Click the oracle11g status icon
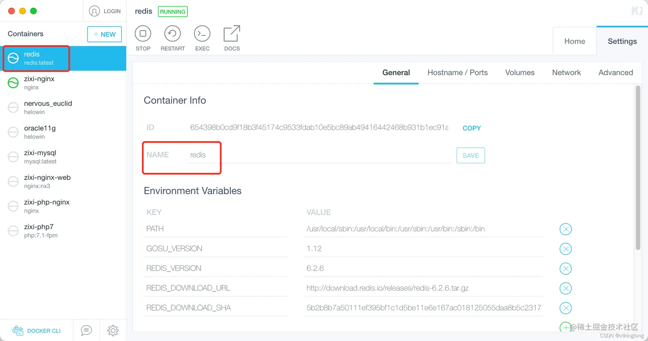The image size is (648, 341). click(x=13, y=132)
